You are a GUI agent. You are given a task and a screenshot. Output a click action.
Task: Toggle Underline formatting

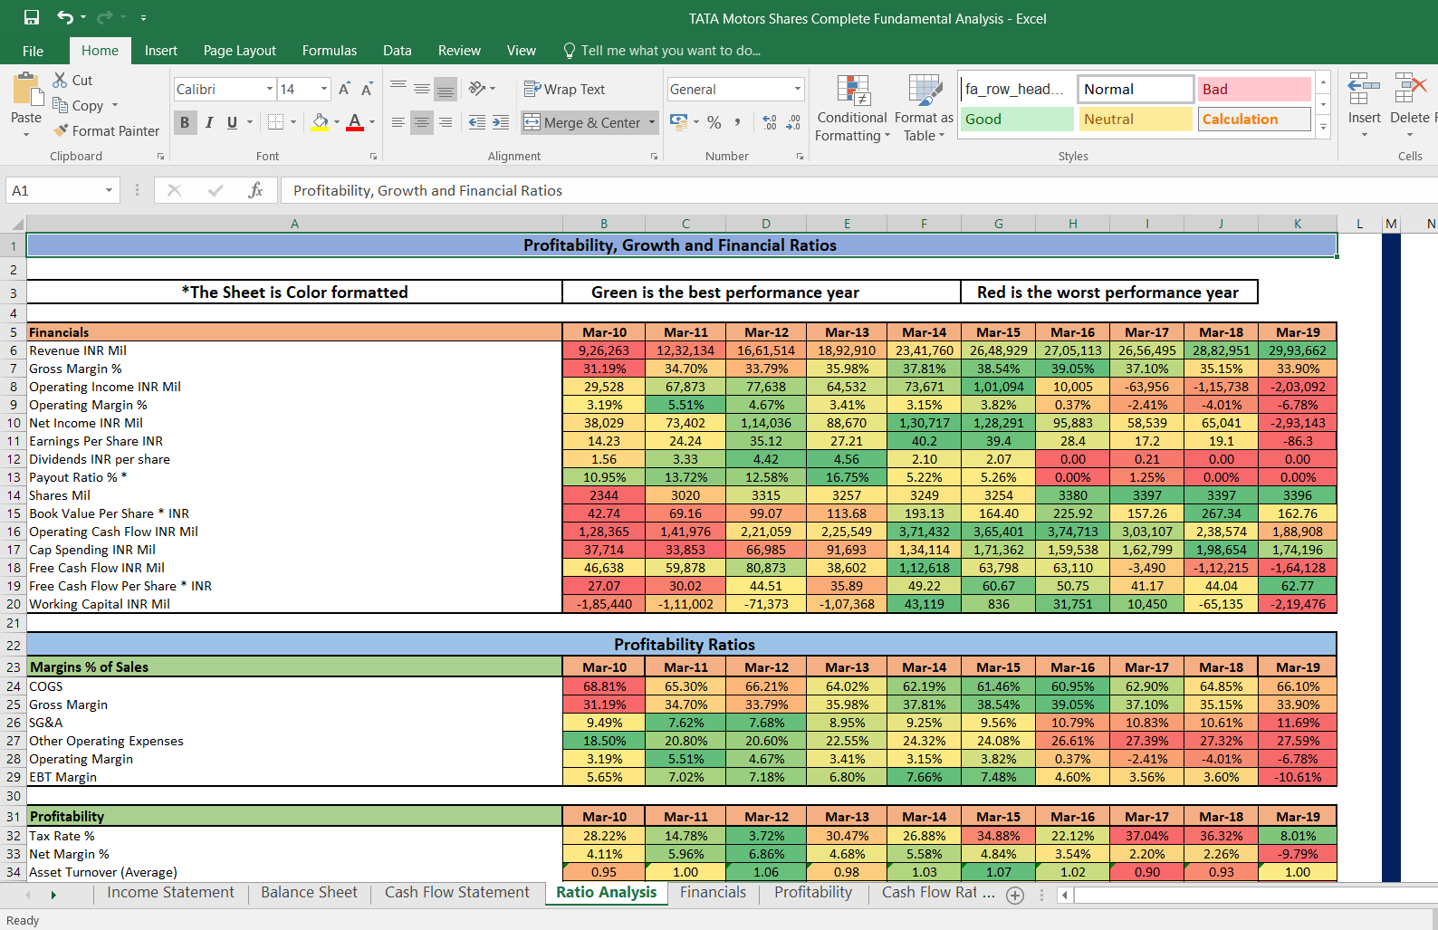point(233,122)
